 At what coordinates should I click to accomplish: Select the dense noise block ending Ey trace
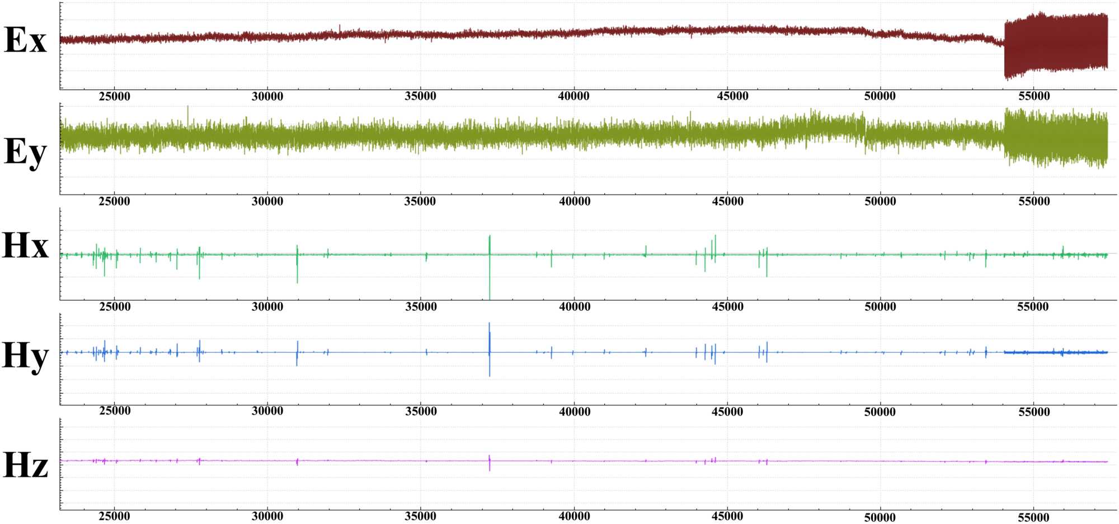[x=1056, y=138]
